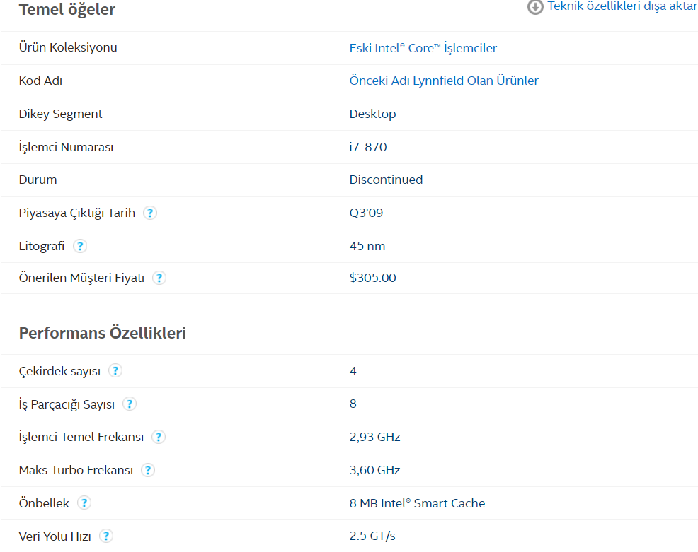Click the Dikey Segment row label

click(61, 114)
